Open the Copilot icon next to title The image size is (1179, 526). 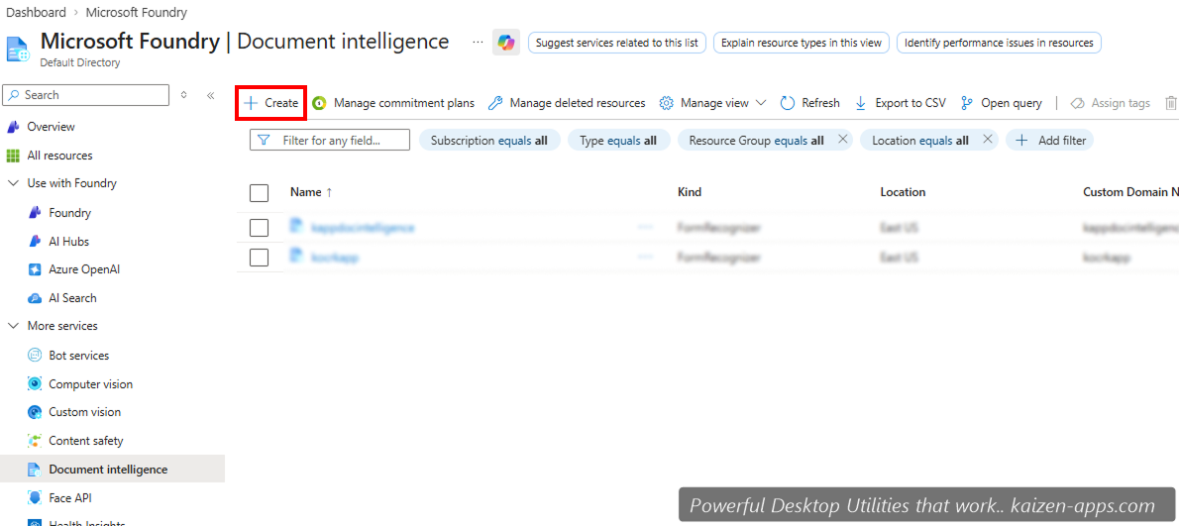[x=506, y=42]
